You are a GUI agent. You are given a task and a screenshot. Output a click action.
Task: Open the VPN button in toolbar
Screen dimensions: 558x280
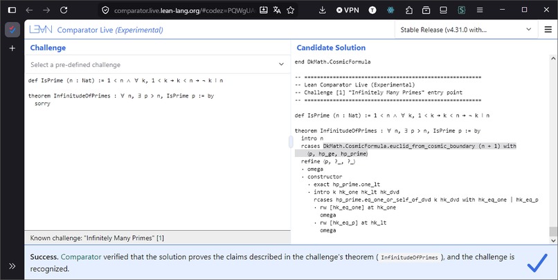[x=348, y=10]
